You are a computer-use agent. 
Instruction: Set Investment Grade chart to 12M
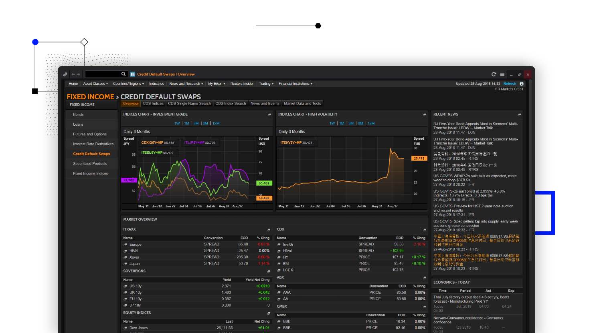[x=216, y=123]
